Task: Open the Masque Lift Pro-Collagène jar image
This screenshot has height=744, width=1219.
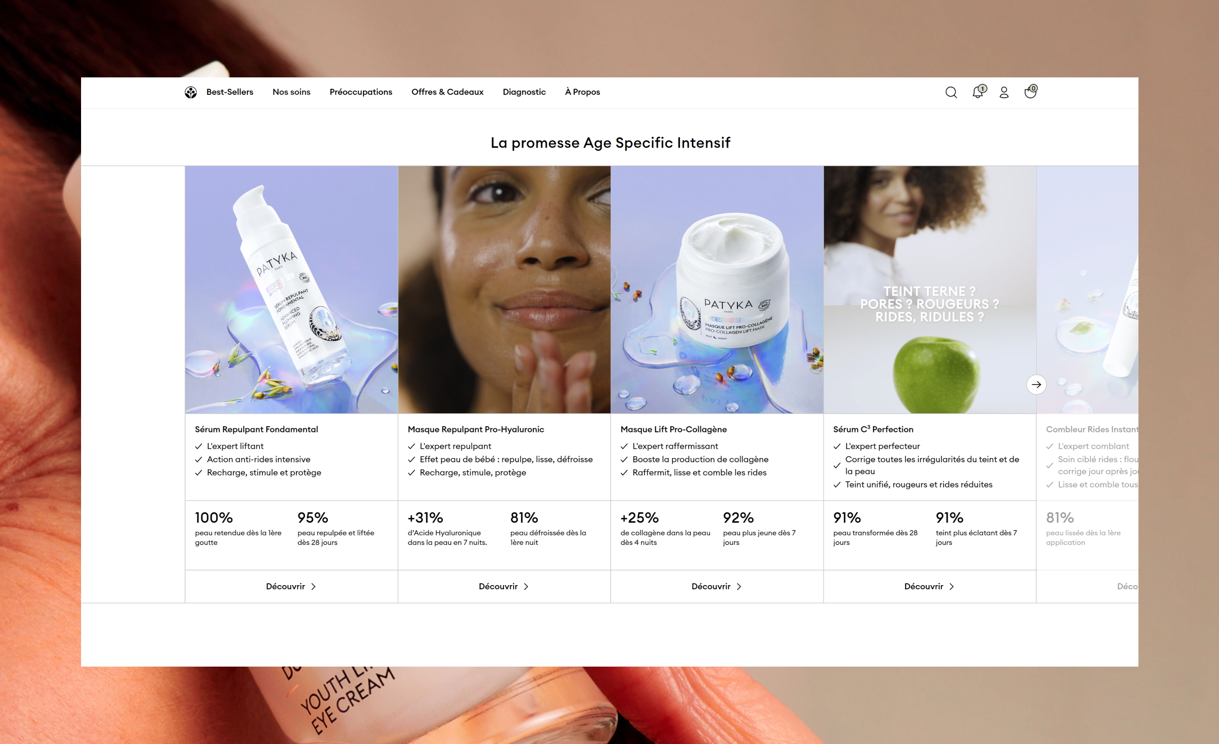Action: (x=717, y=289)
